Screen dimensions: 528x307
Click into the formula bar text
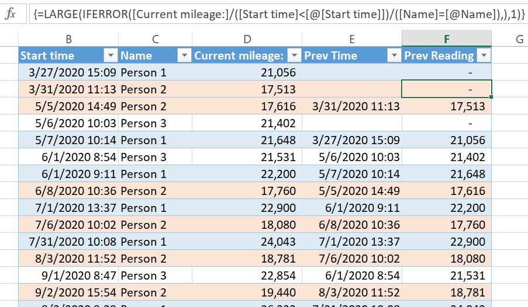[279, 14]
